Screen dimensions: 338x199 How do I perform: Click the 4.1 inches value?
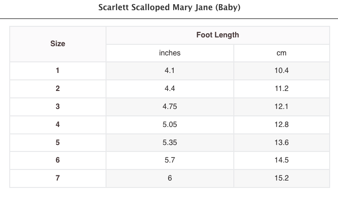pyautogui.click(x=169, y=71)
